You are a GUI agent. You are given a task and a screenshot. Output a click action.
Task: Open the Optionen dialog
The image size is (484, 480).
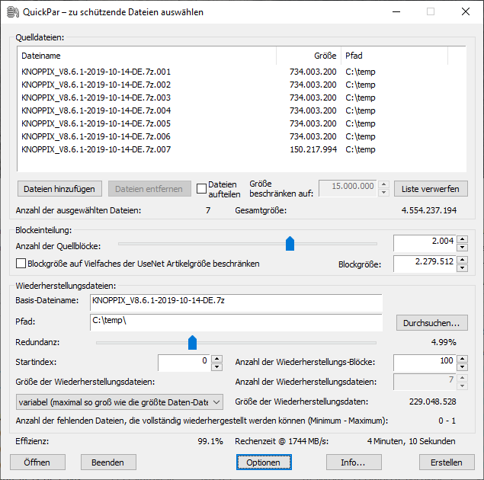coord(264,462)
